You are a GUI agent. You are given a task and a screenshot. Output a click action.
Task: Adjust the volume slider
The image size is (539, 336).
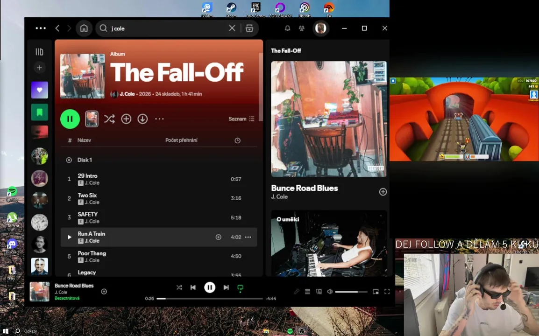pos(351,292)
